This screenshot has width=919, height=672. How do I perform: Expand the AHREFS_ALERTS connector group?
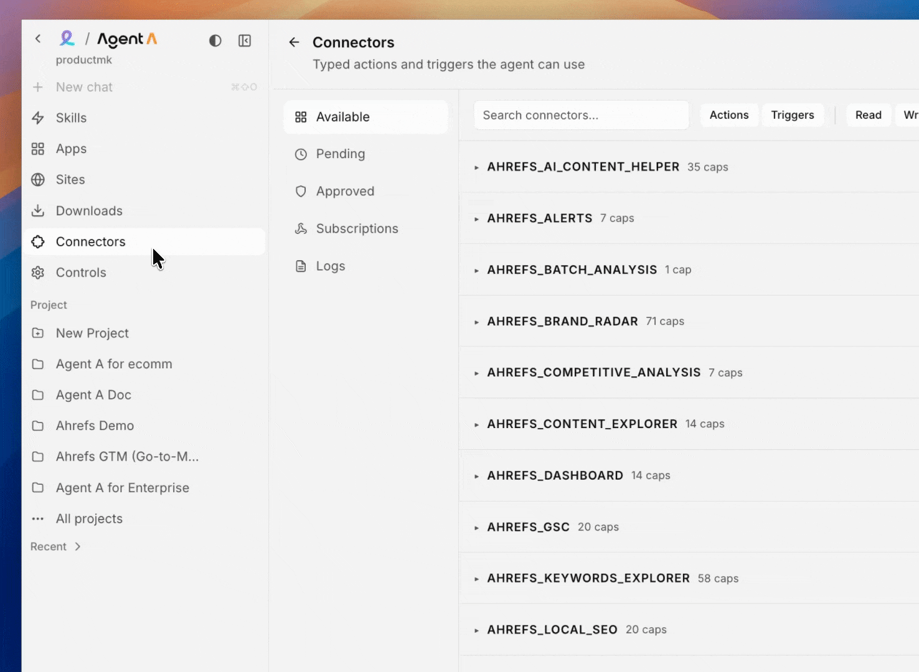(476, 219)
